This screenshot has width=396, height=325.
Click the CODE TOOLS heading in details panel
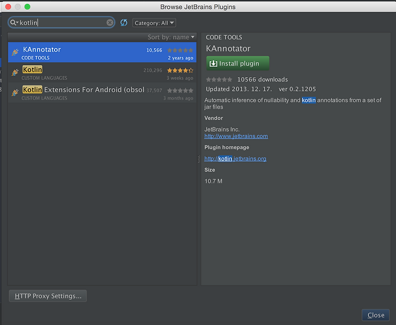224,37
